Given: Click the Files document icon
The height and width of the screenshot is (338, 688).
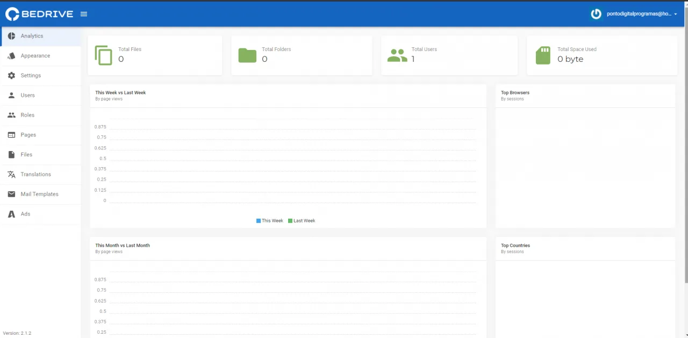Looking at the screenshot, I should (11, 155).
